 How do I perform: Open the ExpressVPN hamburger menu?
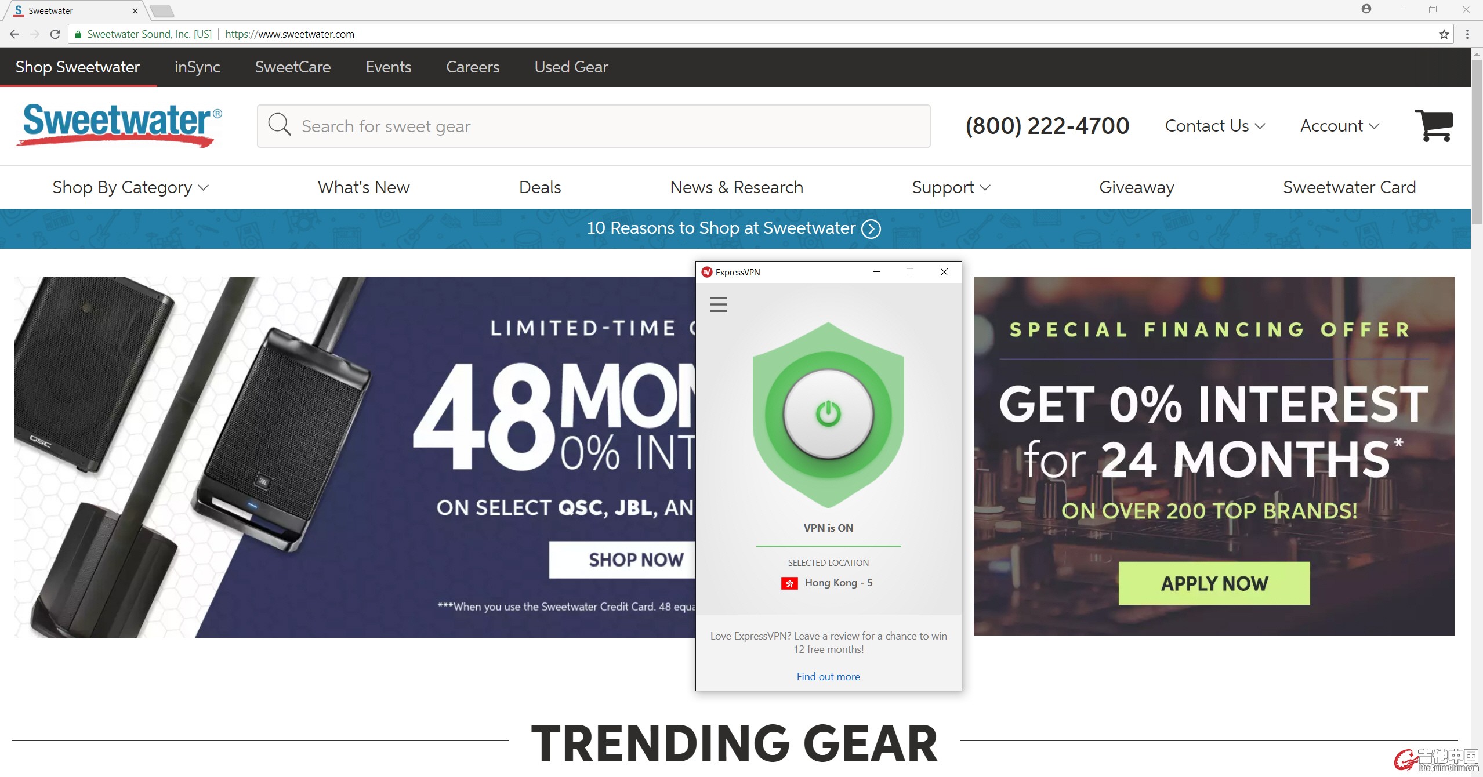pos(718,304)
